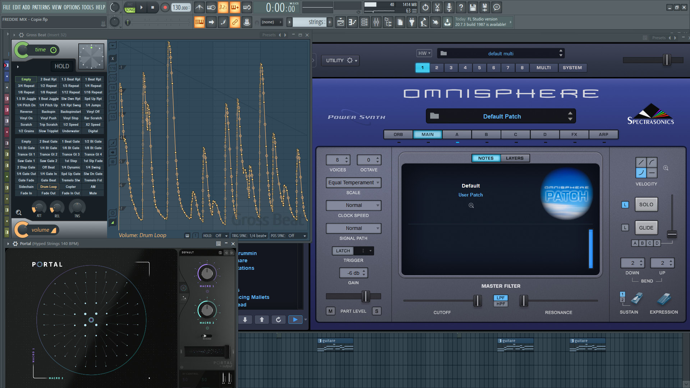This screenshot has height=388, width=690.
Task: Click the SOLO button in Omnisphere
Action: point(645,204)
